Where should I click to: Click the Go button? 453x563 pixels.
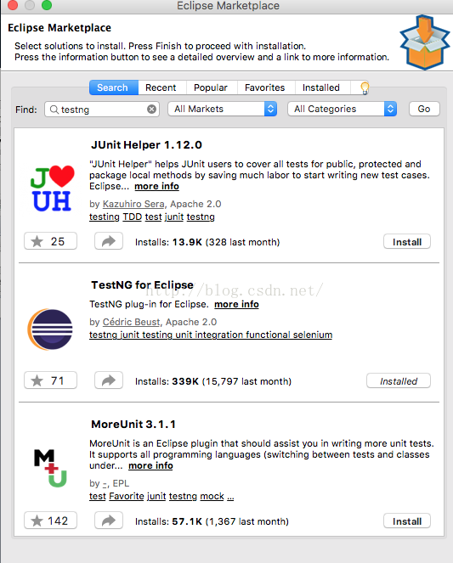[424, 109]
